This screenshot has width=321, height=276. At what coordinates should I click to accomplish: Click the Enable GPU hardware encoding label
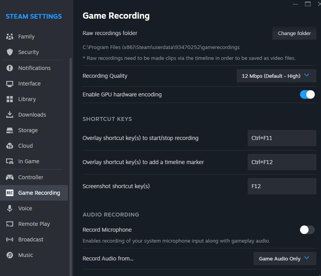(x=122, y=94)
